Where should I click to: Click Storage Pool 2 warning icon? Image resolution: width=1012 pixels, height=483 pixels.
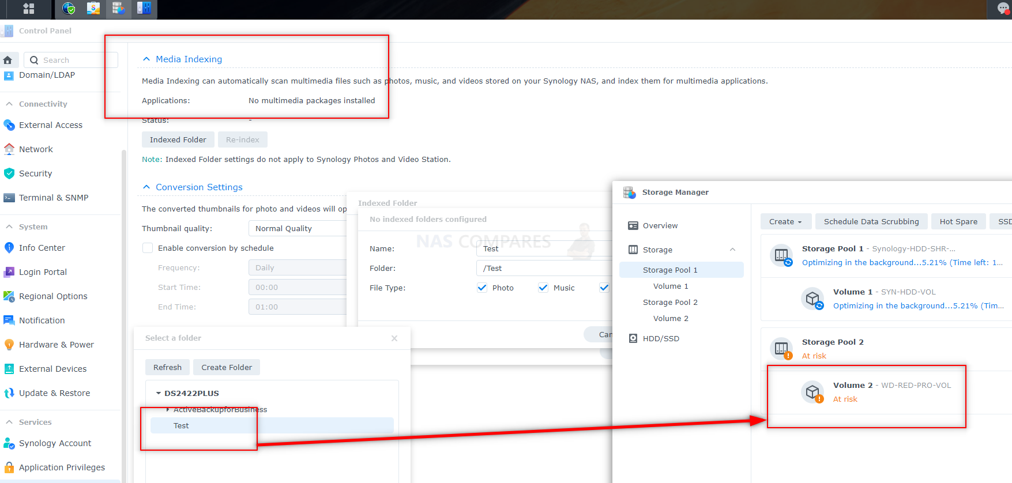[782, 349]
